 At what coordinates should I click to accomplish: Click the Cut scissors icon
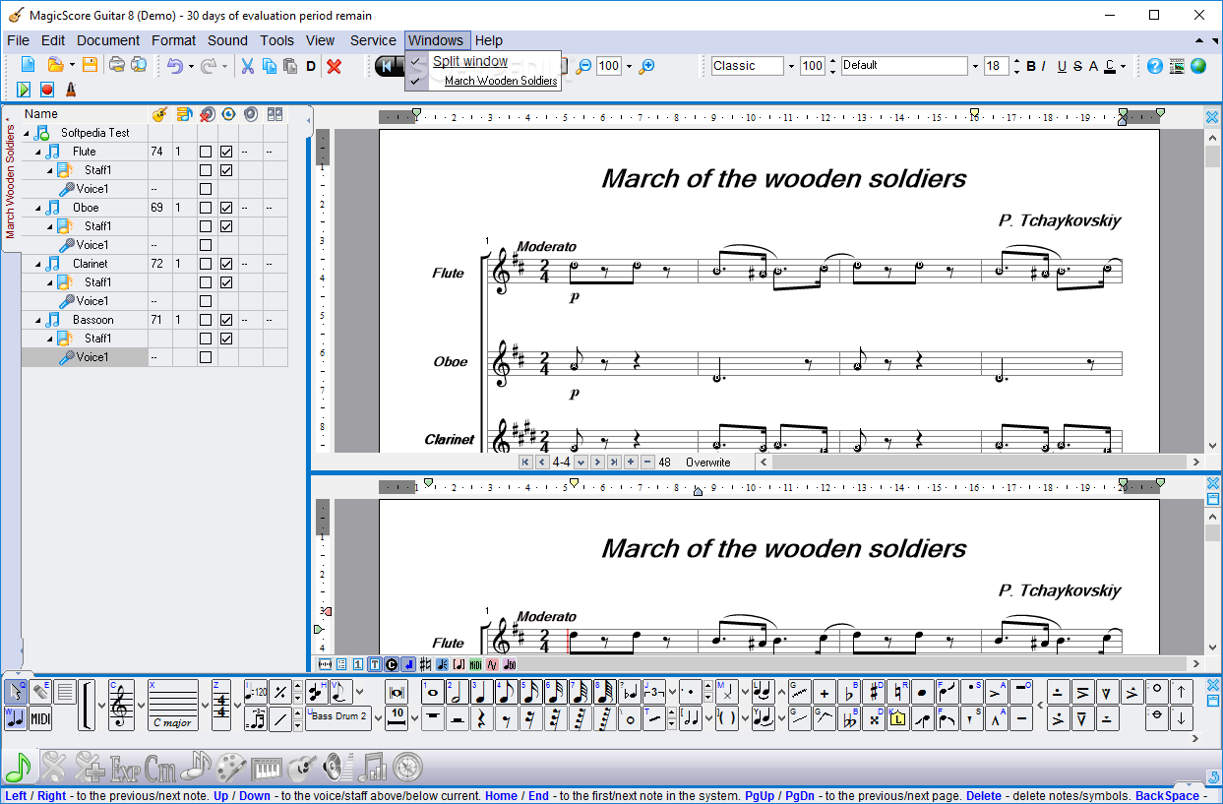(x=248, y=66)
